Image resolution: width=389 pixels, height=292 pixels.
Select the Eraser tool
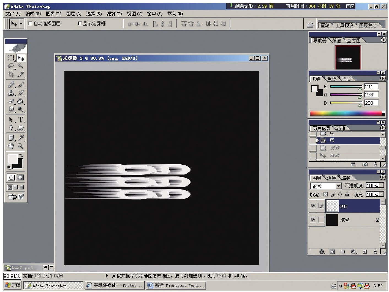pos(11,101)
